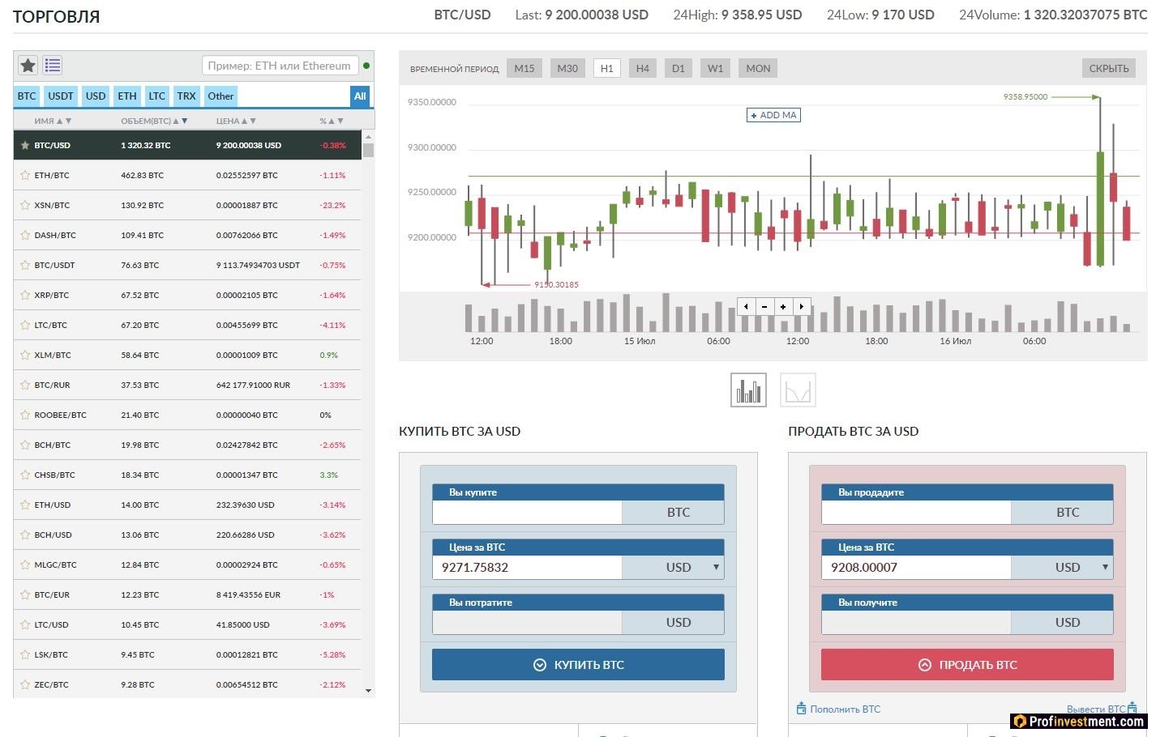Star the ZEC/BTC pair
Viewport: 1156px width, 737px height.
point(25,684)
